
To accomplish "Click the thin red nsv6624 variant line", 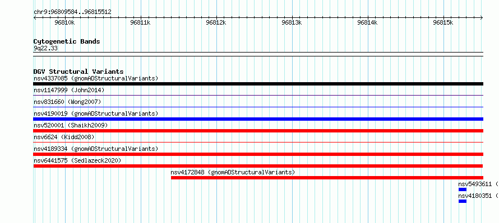I will [258, 142].
